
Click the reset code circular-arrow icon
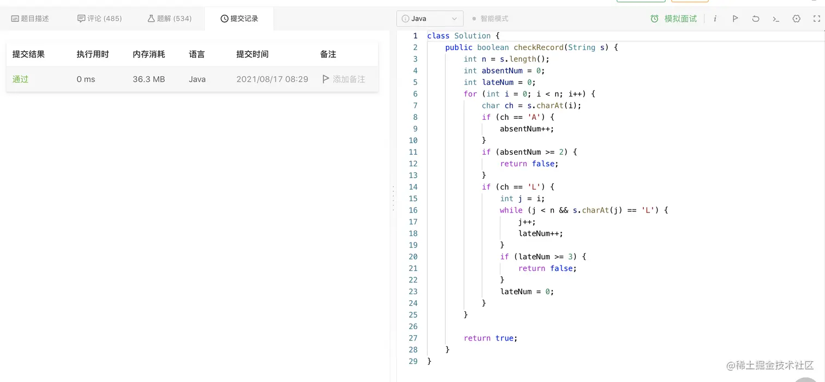click(x=756, y=19)
